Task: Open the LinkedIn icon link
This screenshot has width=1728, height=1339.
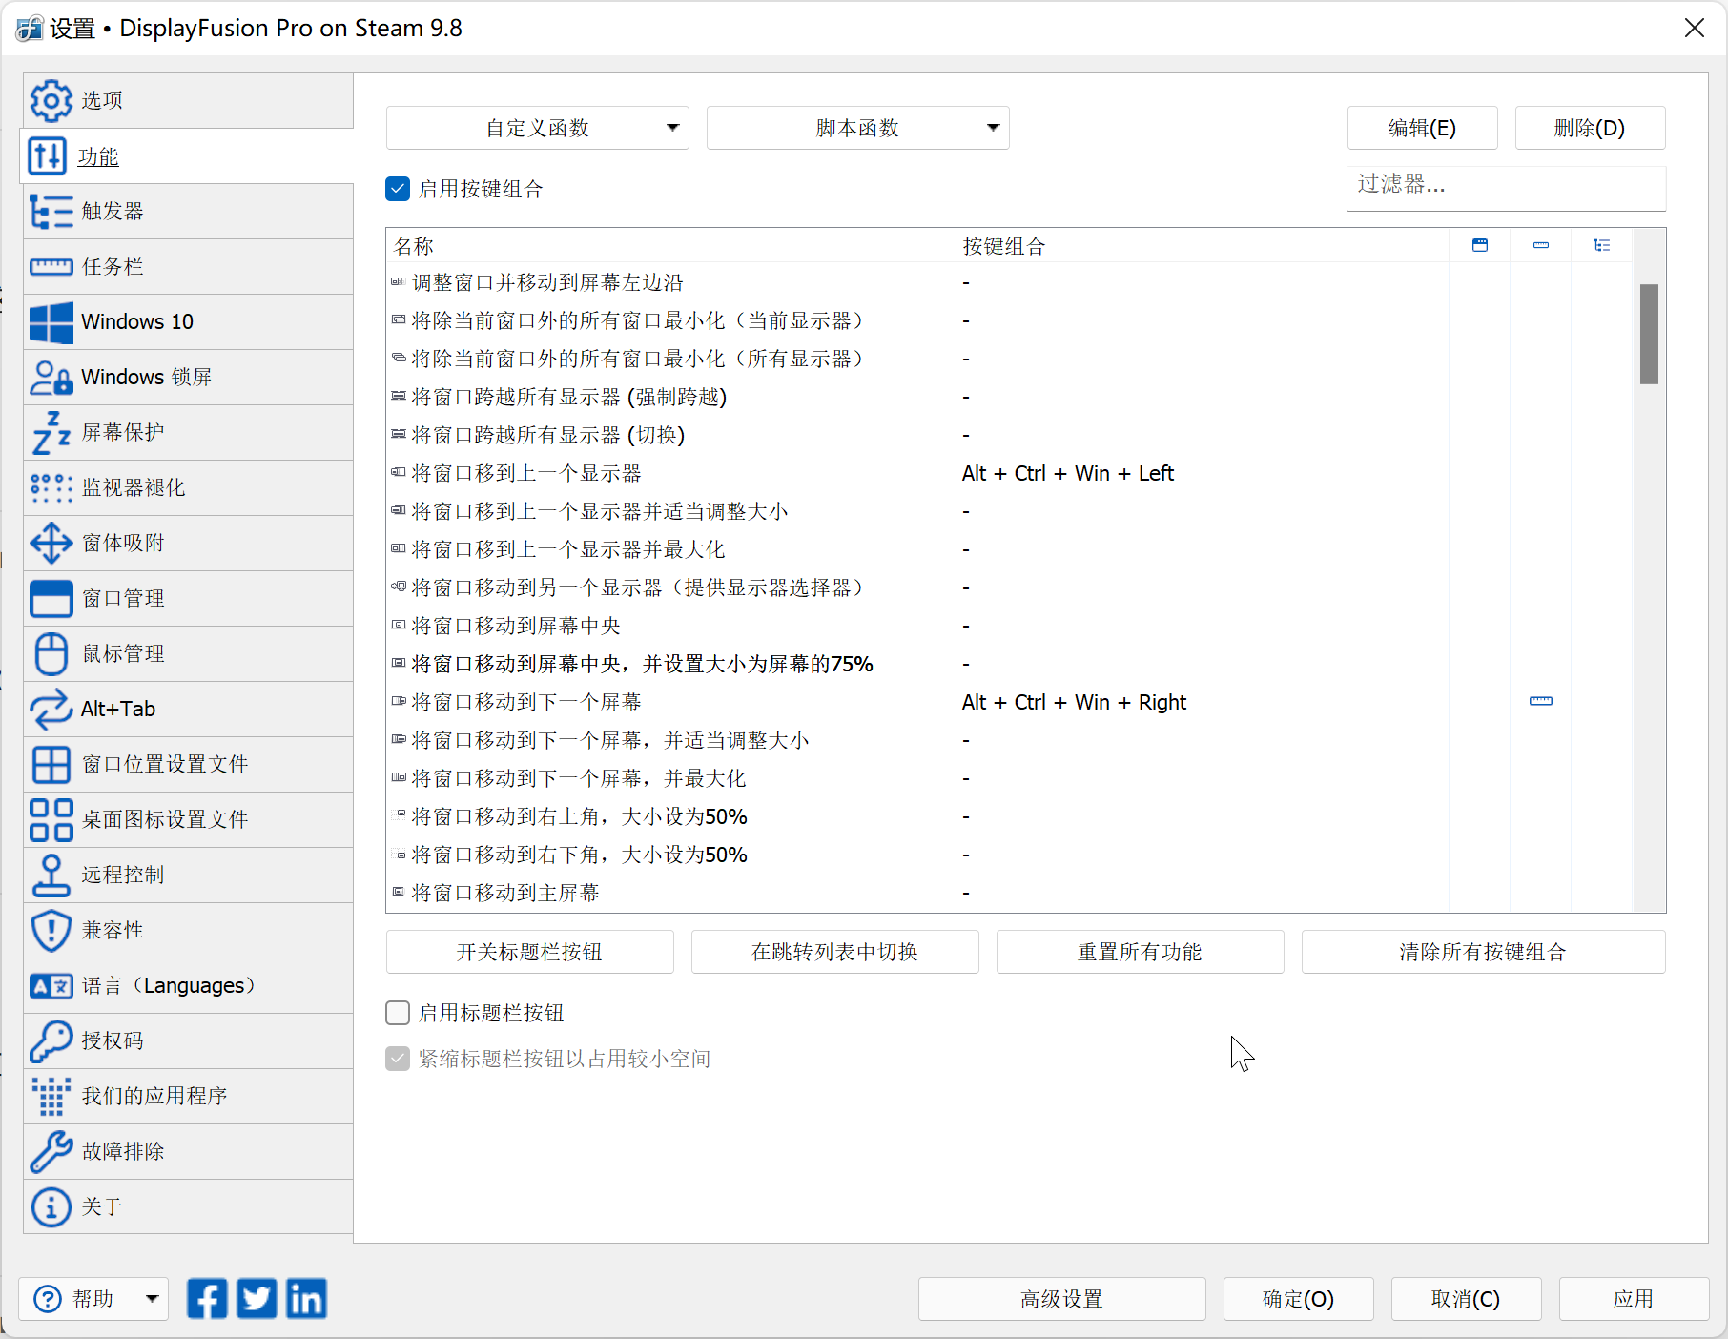Action: 306,1299
